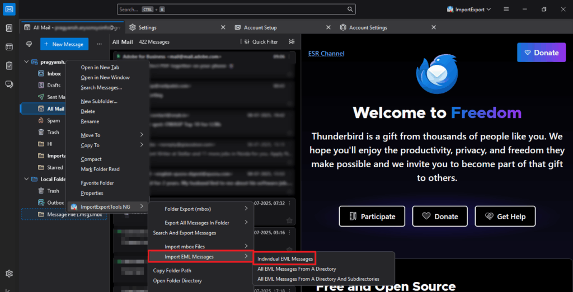Close the Settings tab
This screenshot has height=292, width=573.
tap(223, 27)
